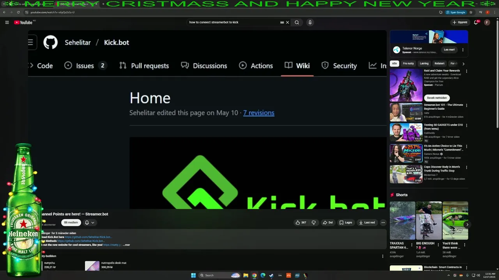The width and height of the screenshot is (499, 280).
Task: Bookmark this page with the star icon
Action: pyautogui.click(x=471, y=12)
